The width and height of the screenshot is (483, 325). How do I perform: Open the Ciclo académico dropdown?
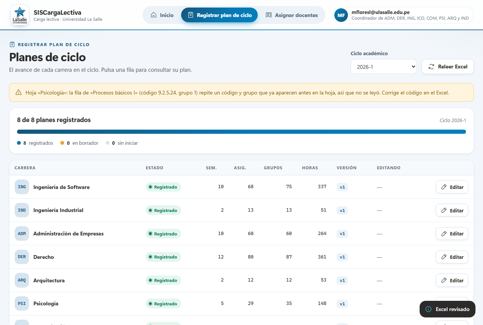pyautogui.click(x=384, y=67)
